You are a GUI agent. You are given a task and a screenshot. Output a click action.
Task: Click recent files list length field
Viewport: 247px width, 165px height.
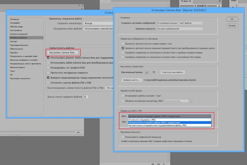click(x=86, y=97)
